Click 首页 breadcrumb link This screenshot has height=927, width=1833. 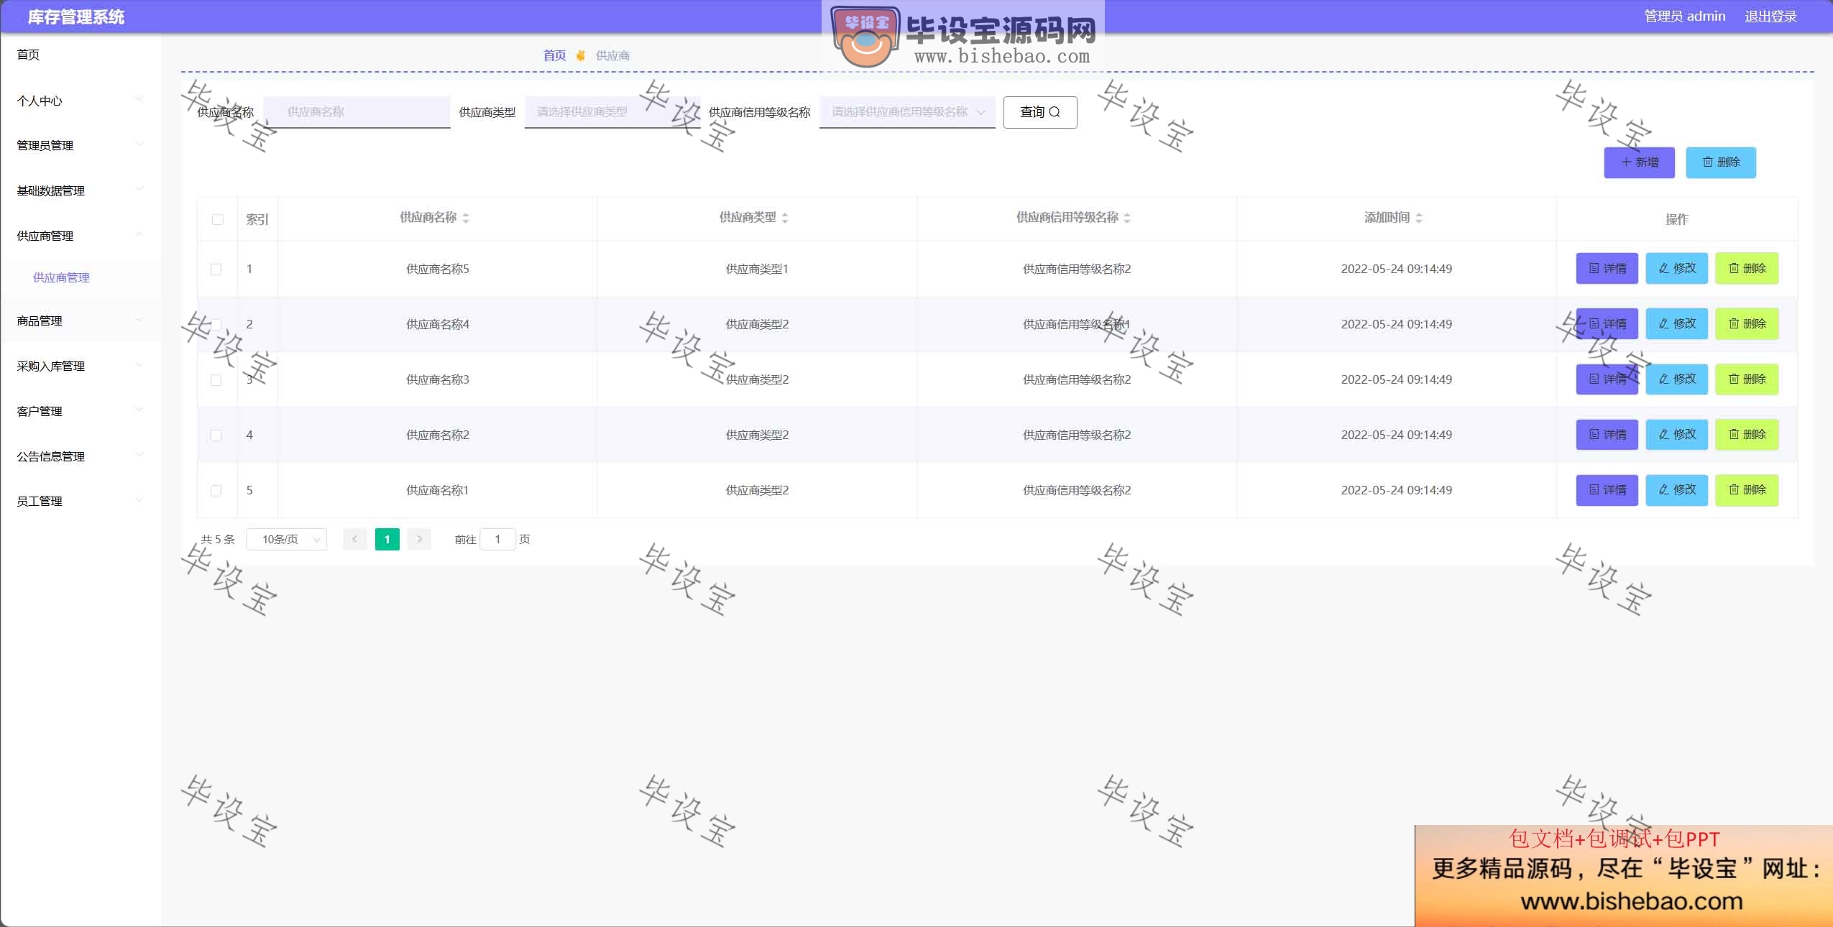[x=554, y=55]
